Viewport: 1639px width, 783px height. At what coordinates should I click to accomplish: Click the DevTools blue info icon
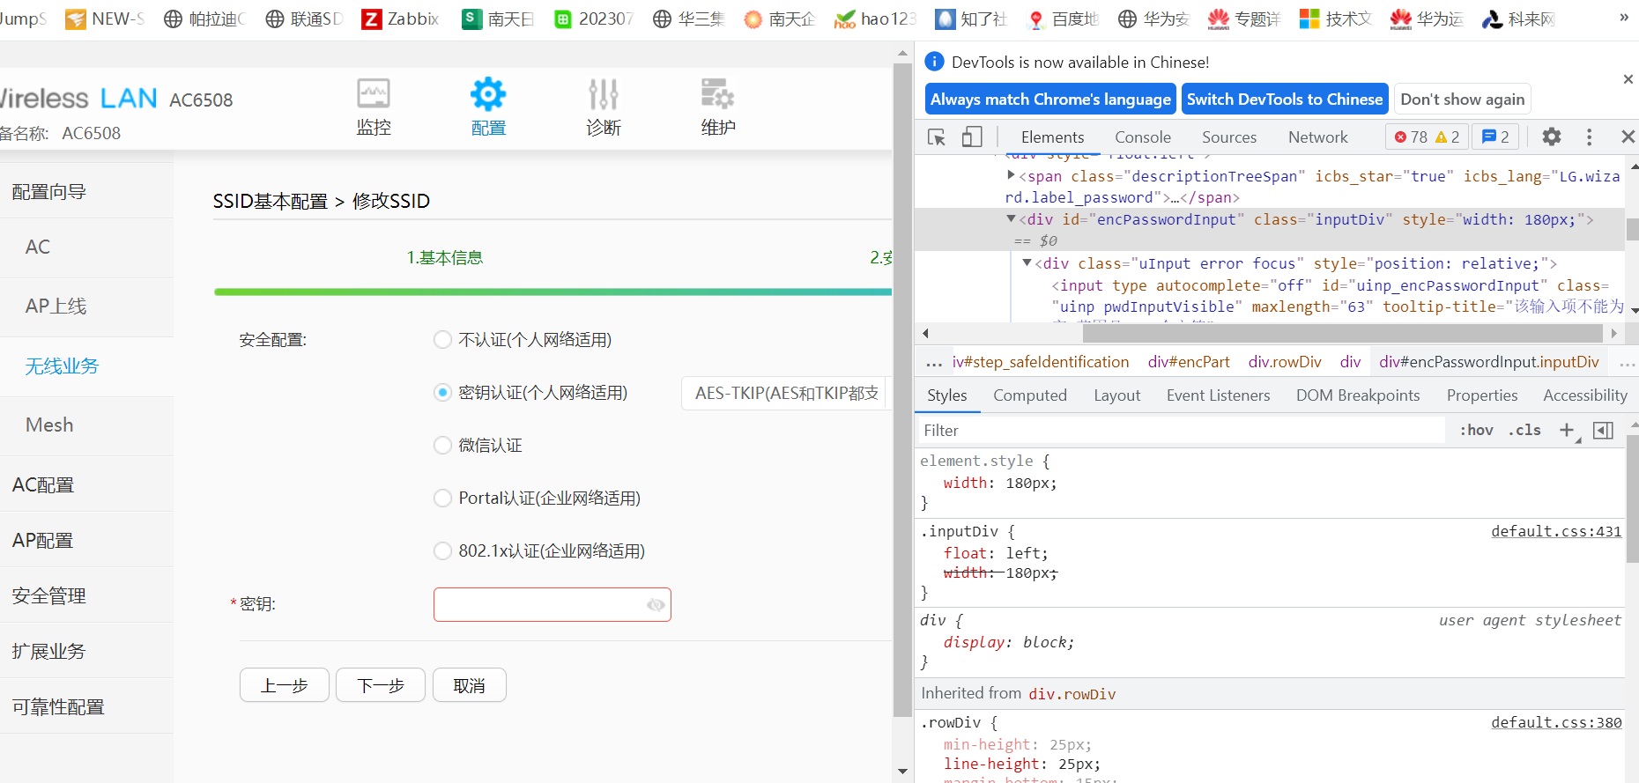tap(934, 62)
